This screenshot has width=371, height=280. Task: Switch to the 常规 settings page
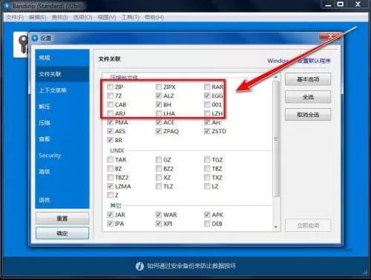[x=62, y=58]
